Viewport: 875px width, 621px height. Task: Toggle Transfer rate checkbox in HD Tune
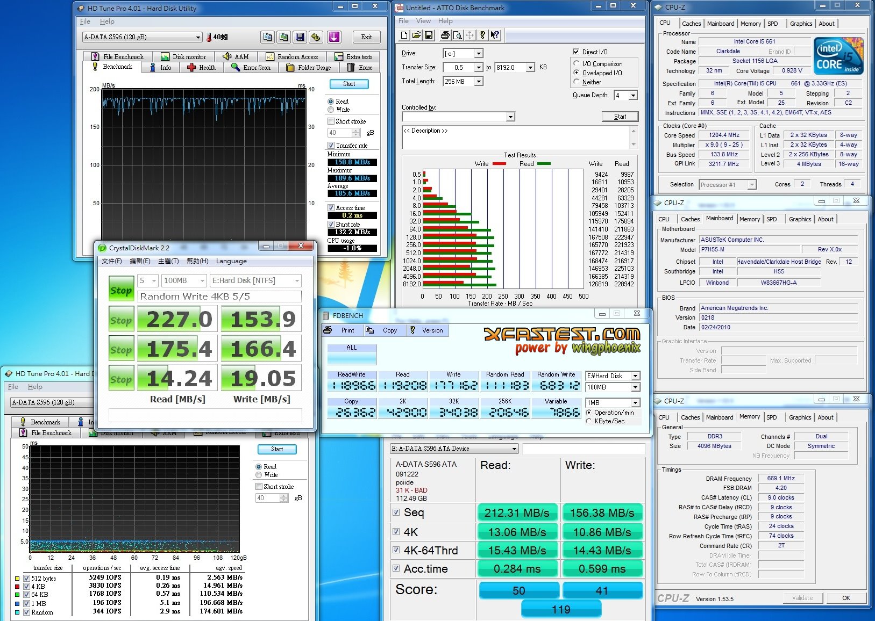point(331,146)
